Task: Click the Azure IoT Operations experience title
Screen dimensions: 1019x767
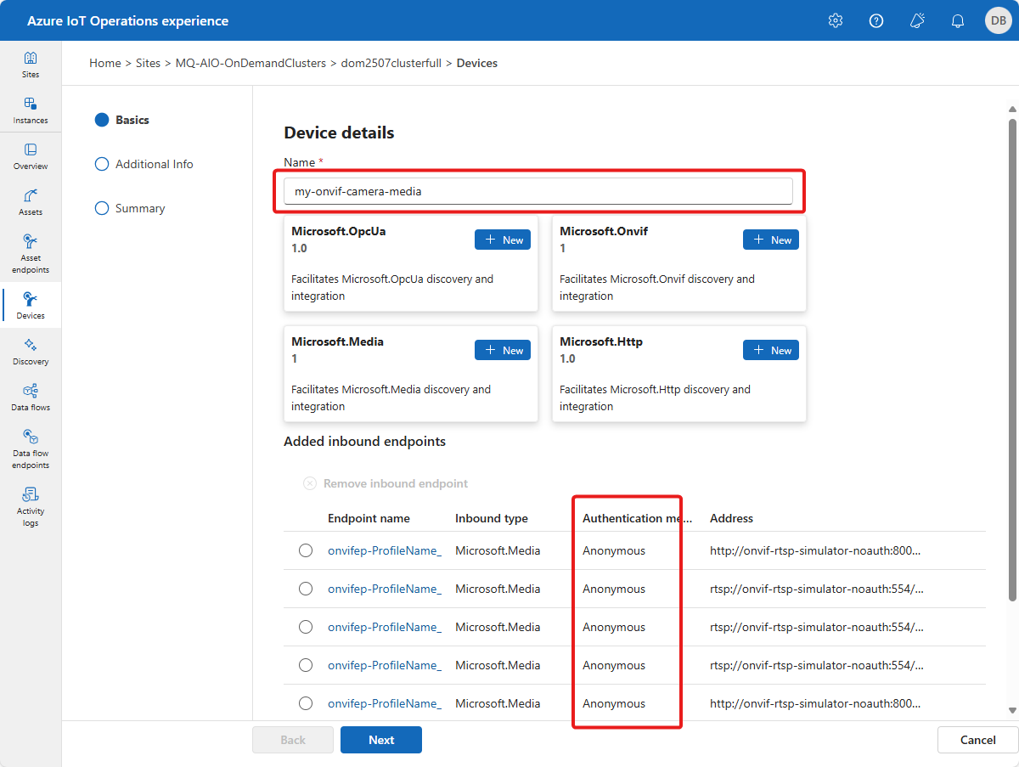Action: [x=127, y=20]
